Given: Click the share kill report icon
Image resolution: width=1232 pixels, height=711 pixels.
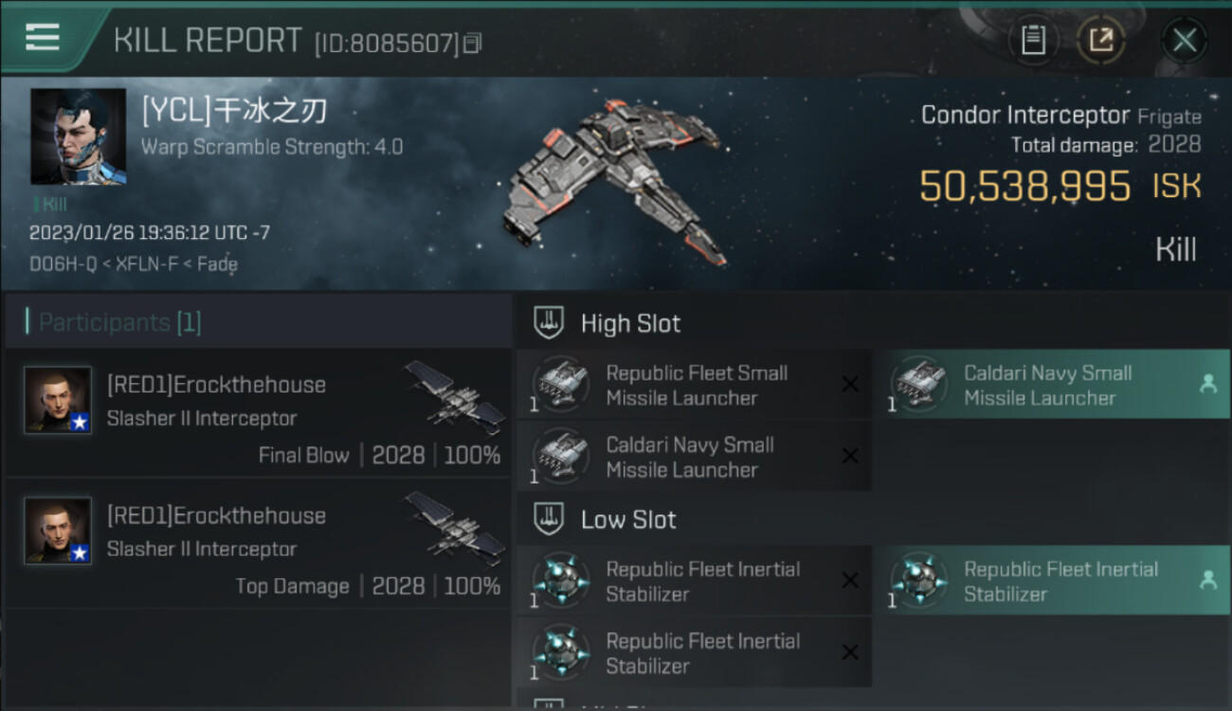Looking at the screenshot, I should click(1100, 40).
